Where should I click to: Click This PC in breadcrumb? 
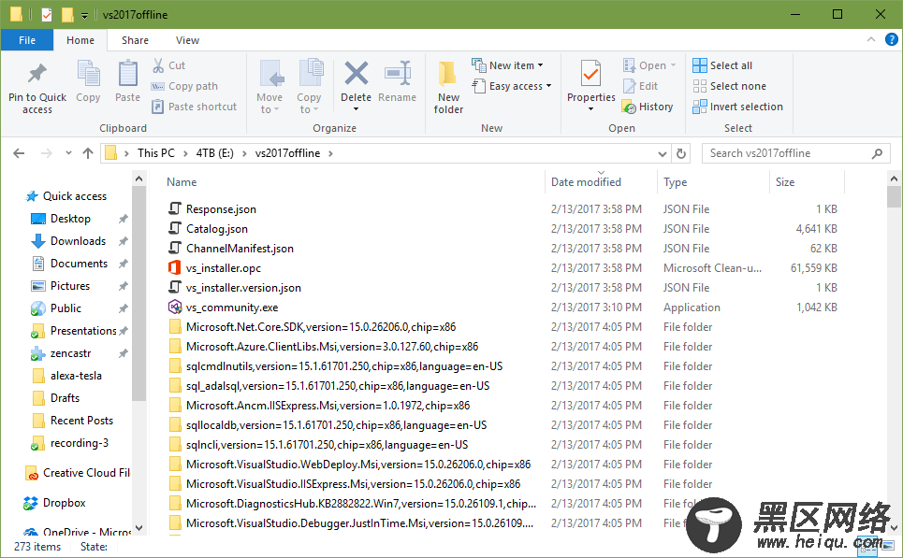click(155, 153)
